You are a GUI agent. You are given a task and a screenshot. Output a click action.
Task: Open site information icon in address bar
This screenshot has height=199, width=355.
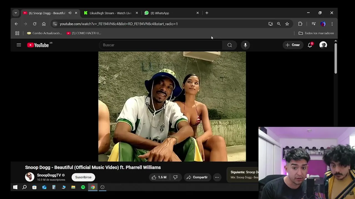pos(55,24)
